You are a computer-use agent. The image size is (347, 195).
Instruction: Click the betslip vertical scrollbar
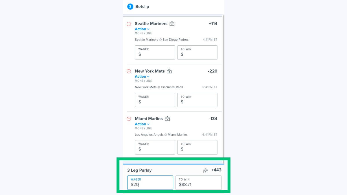223,87
